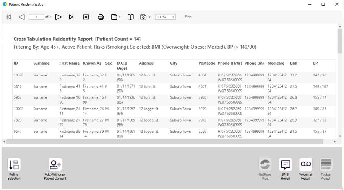The height and width of the screenshot is (190, 344).
Task: Click postcode 3279
Action: point(202,109)
